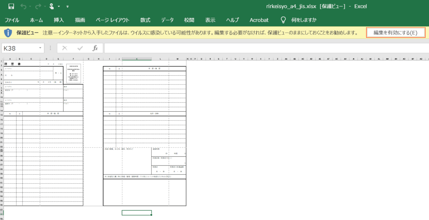This screenshot has width=429, height=220.
Task: Select column K header
Action: coord(137,59)
